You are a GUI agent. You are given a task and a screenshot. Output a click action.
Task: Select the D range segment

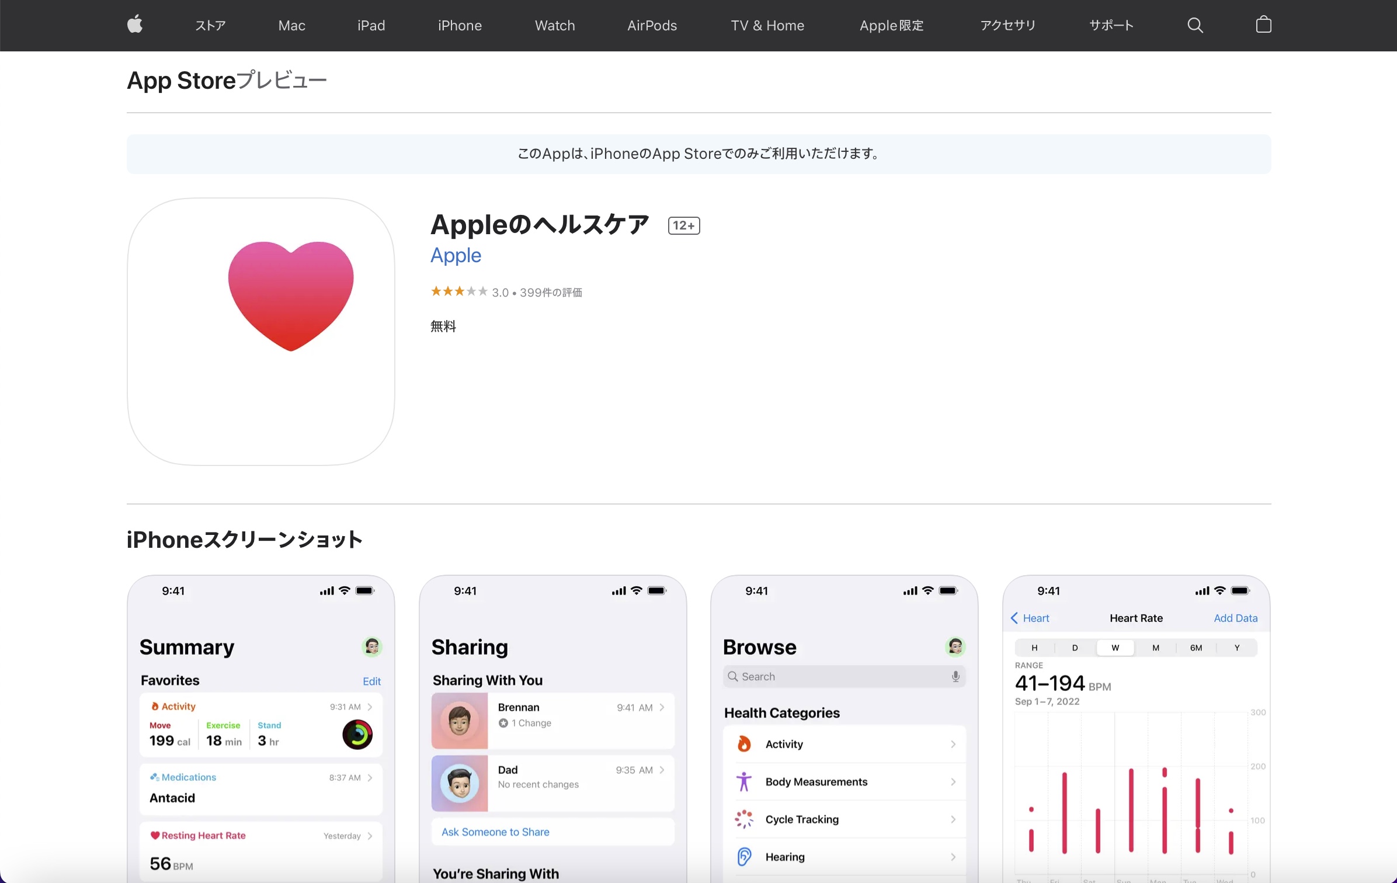pos(1075,648)
